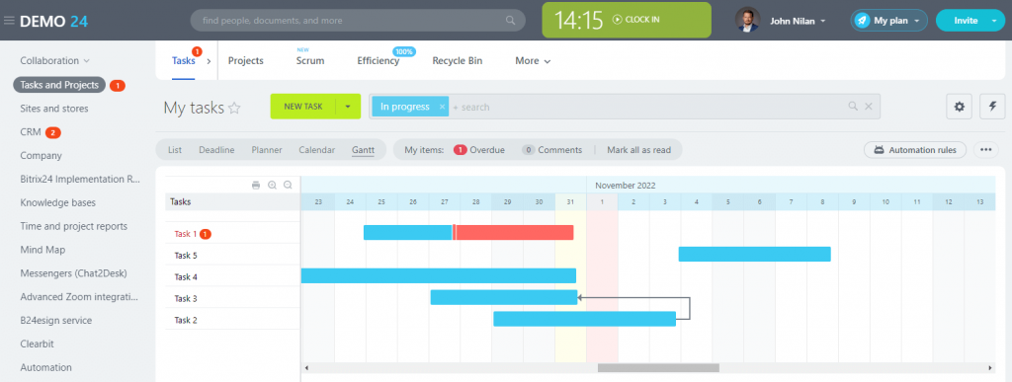Zoom out the Gantt chart
Screen dimensions: 1012x382
click(x=288, y=185)
